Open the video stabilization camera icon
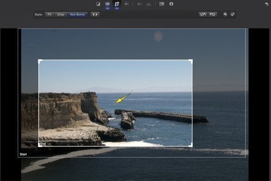 [126, 4]
